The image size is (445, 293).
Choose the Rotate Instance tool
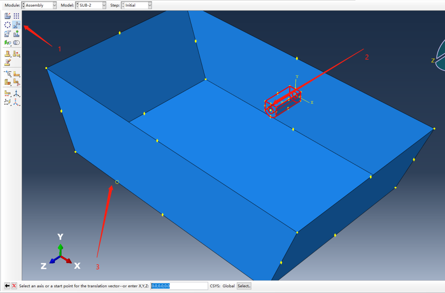point(7,34)
